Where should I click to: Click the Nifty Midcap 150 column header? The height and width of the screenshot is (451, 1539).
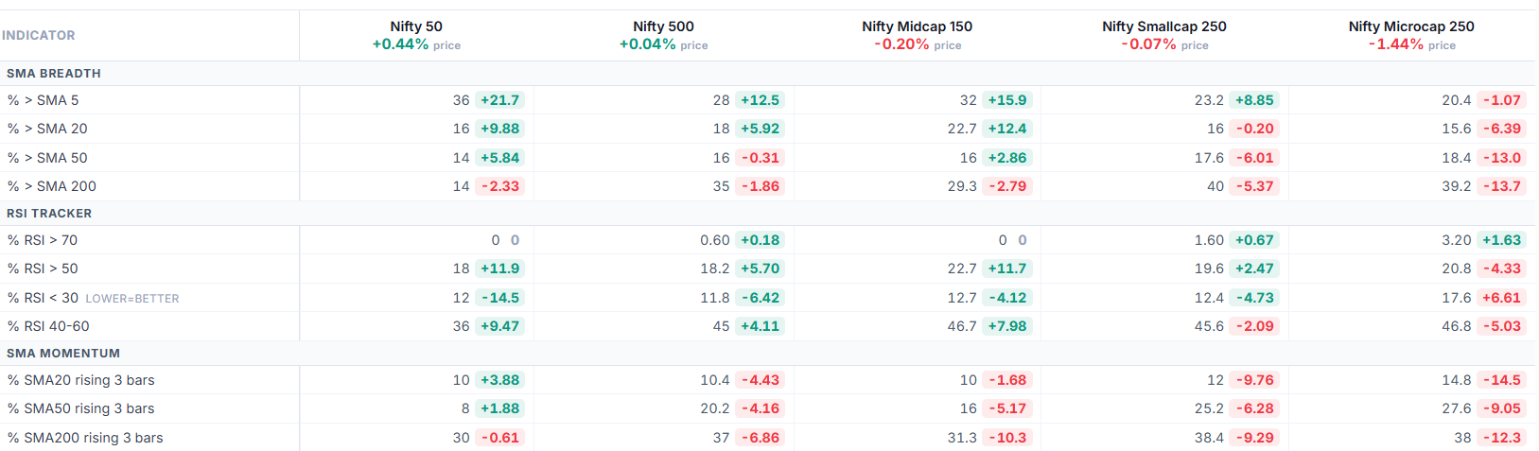pos(917,35)
